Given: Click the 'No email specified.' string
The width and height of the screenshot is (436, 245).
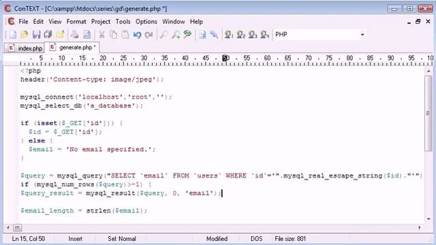Looking at the screenshot, I should pos(109,149).
